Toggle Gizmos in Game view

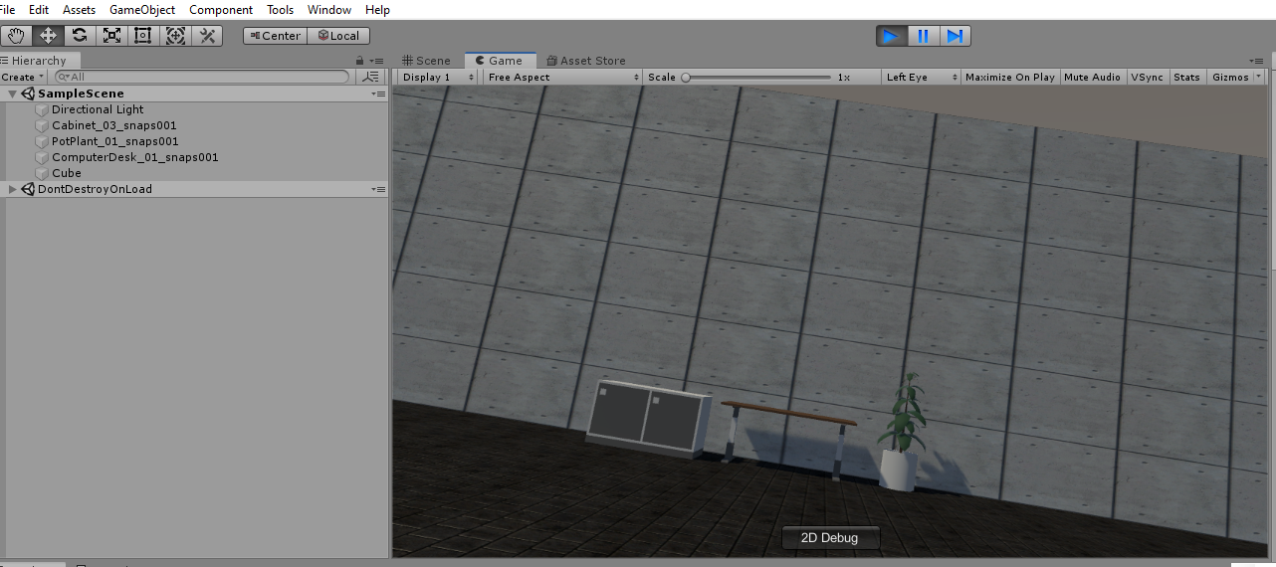click(x=1230, y=77)
